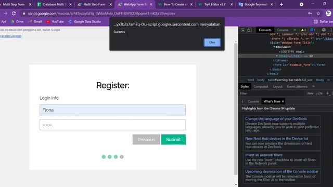The height and width of the screenshot is (187, 333).
Task: Open New Nest Hub devices article
Action: (x=276, y=139)
